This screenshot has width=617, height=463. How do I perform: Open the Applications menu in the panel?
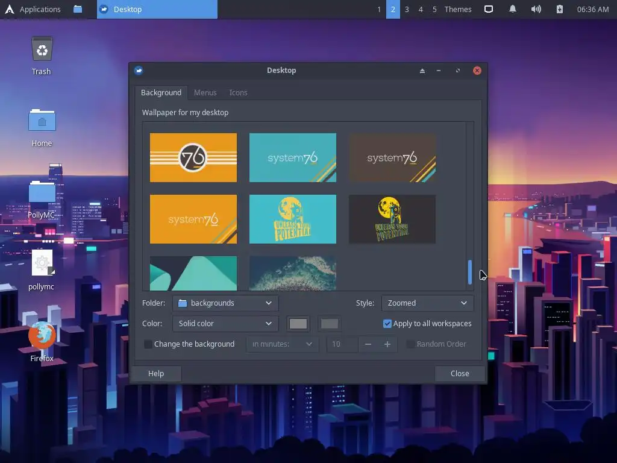(33, 10)
